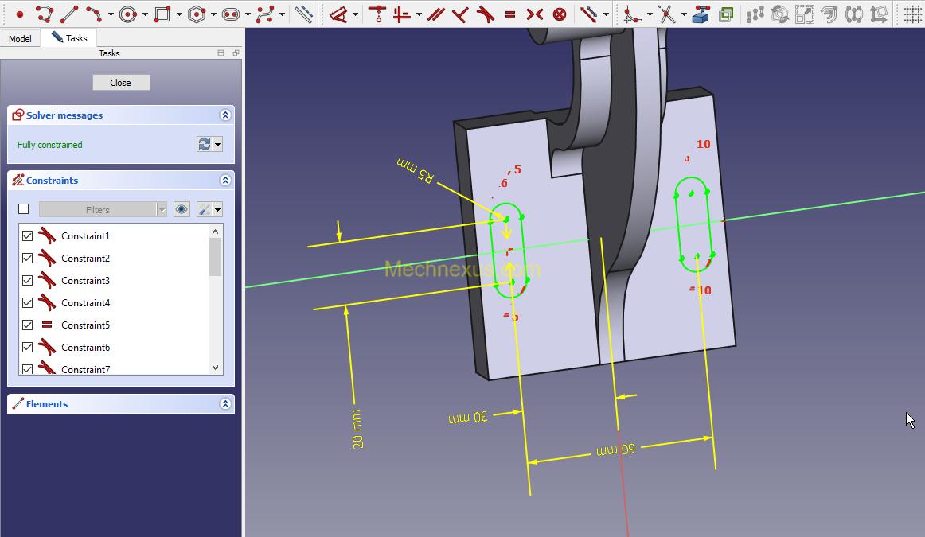Choose the create slot tool
This screenshot has height=537, width=925.
(x=231, y=14)
